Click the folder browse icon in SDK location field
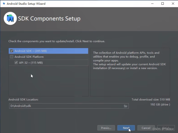Viewport: 178px width, 133px height. [125, 106]
